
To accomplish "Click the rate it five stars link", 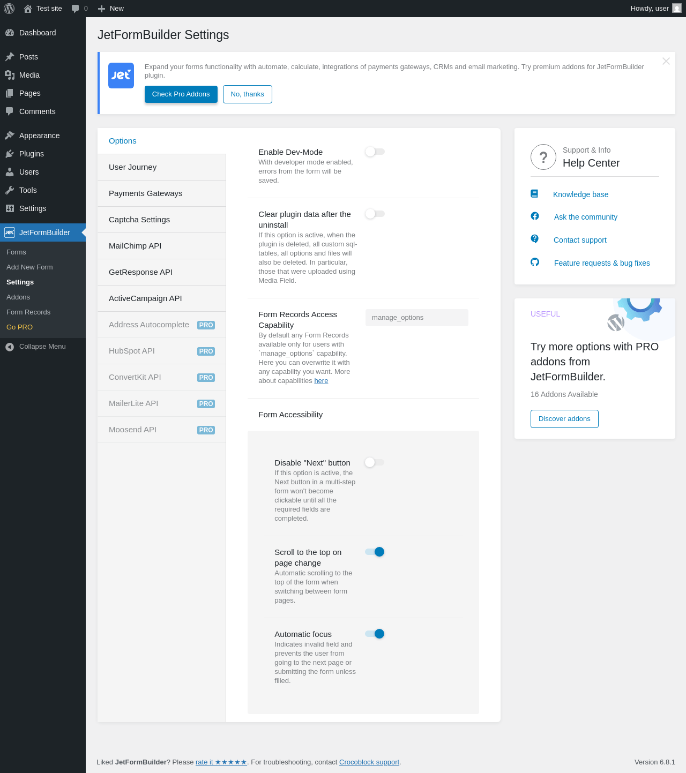I will point(221,762).
